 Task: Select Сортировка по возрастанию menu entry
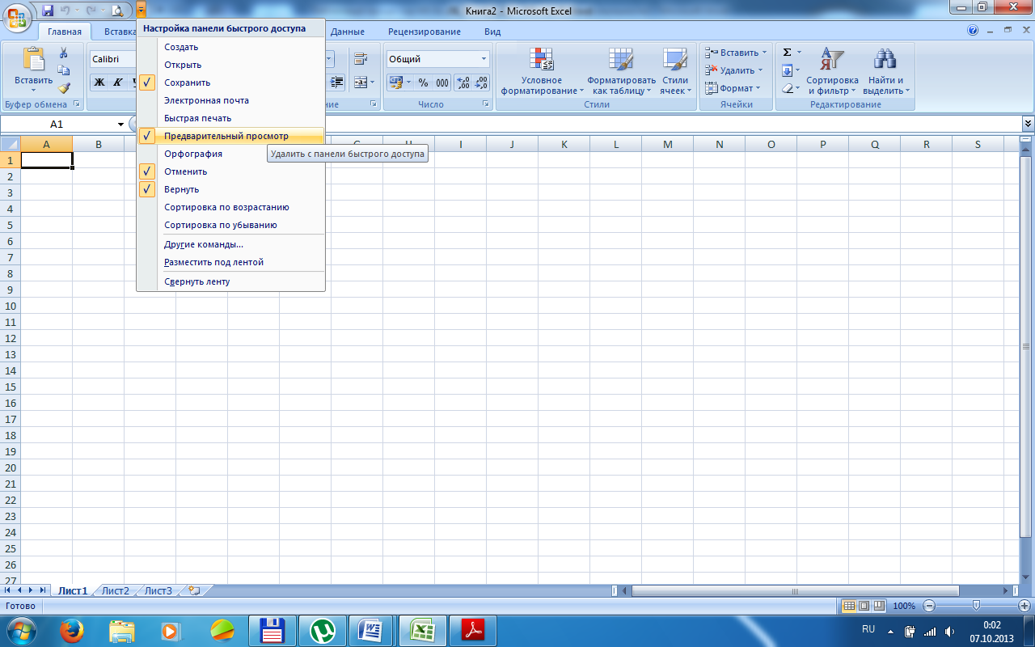230,207
